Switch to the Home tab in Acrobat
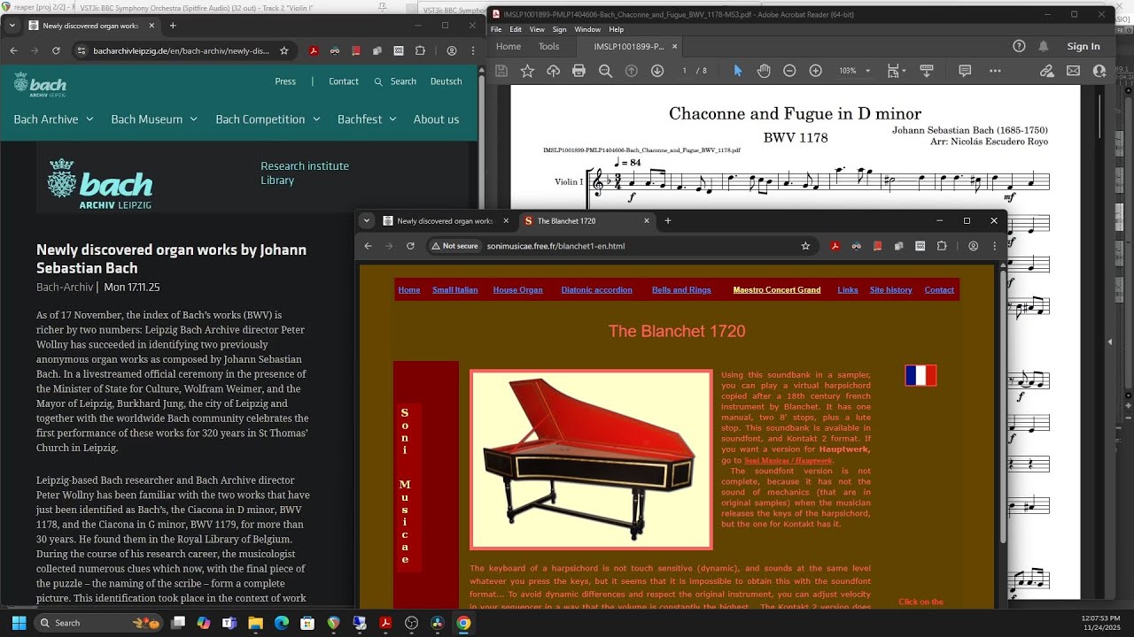The width and height of the screenshot is (1134, 637). coord(509,46)
